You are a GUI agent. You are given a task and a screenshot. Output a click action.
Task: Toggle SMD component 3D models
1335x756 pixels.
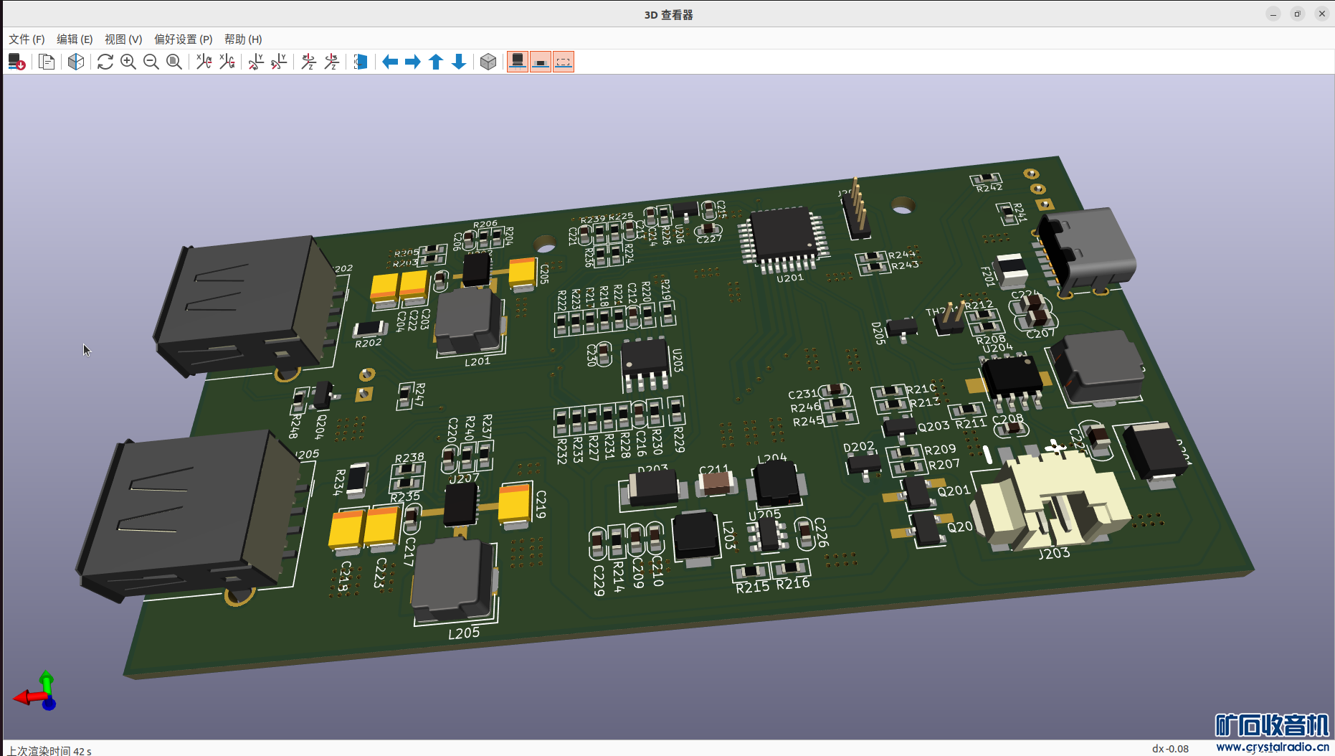point(541,62)
